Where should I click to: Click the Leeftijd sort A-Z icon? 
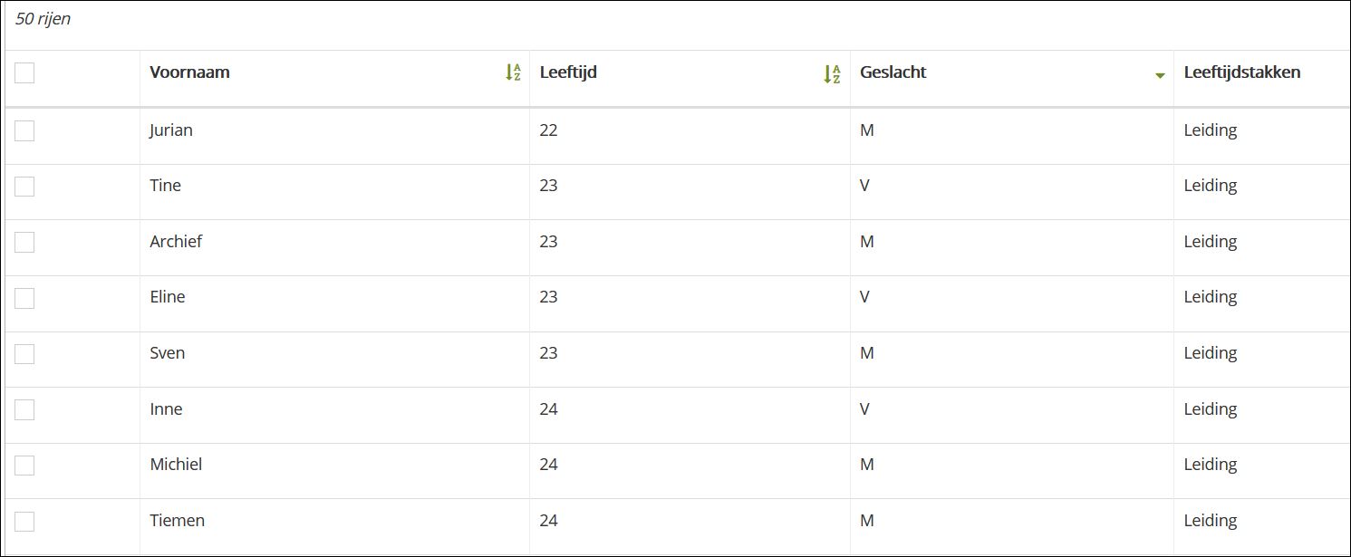point(832,74)
